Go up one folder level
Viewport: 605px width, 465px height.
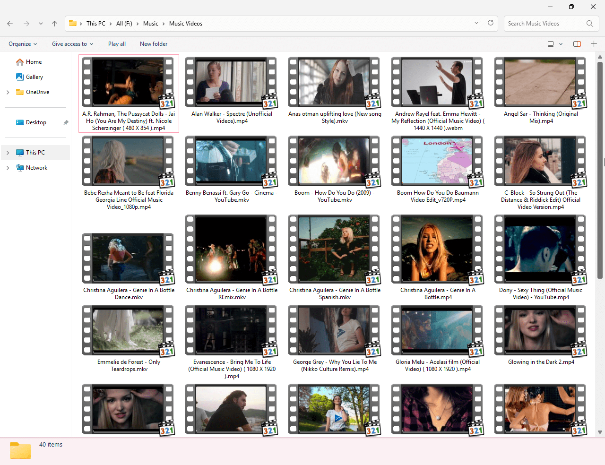(x=55, y=24)
